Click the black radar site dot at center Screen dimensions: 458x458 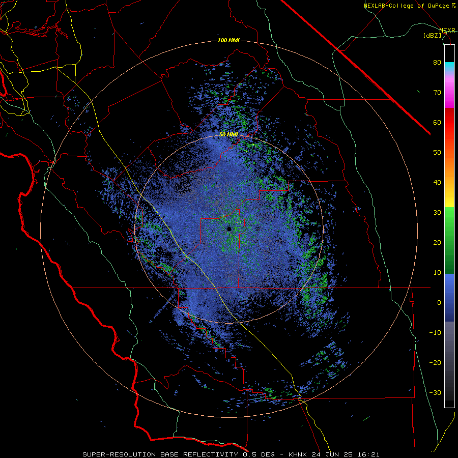[x=229, y=229]
